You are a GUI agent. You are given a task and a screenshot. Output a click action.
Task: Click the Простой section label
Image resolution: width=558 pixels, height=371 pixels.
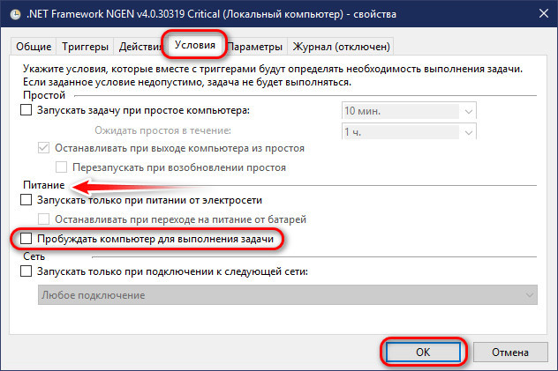[x=44, y=95]
